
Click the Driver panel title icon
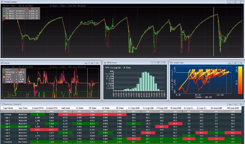(x=2, y=63)
